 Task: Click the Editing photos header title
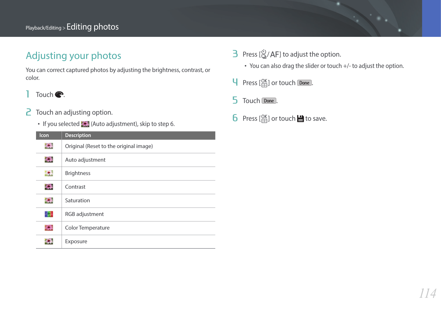(x=93, y=27)
